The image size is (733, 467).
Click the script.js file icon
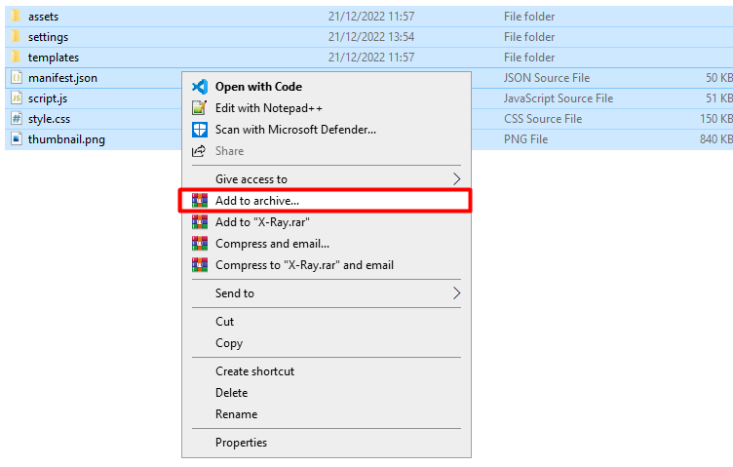click(x=17, y=98)
